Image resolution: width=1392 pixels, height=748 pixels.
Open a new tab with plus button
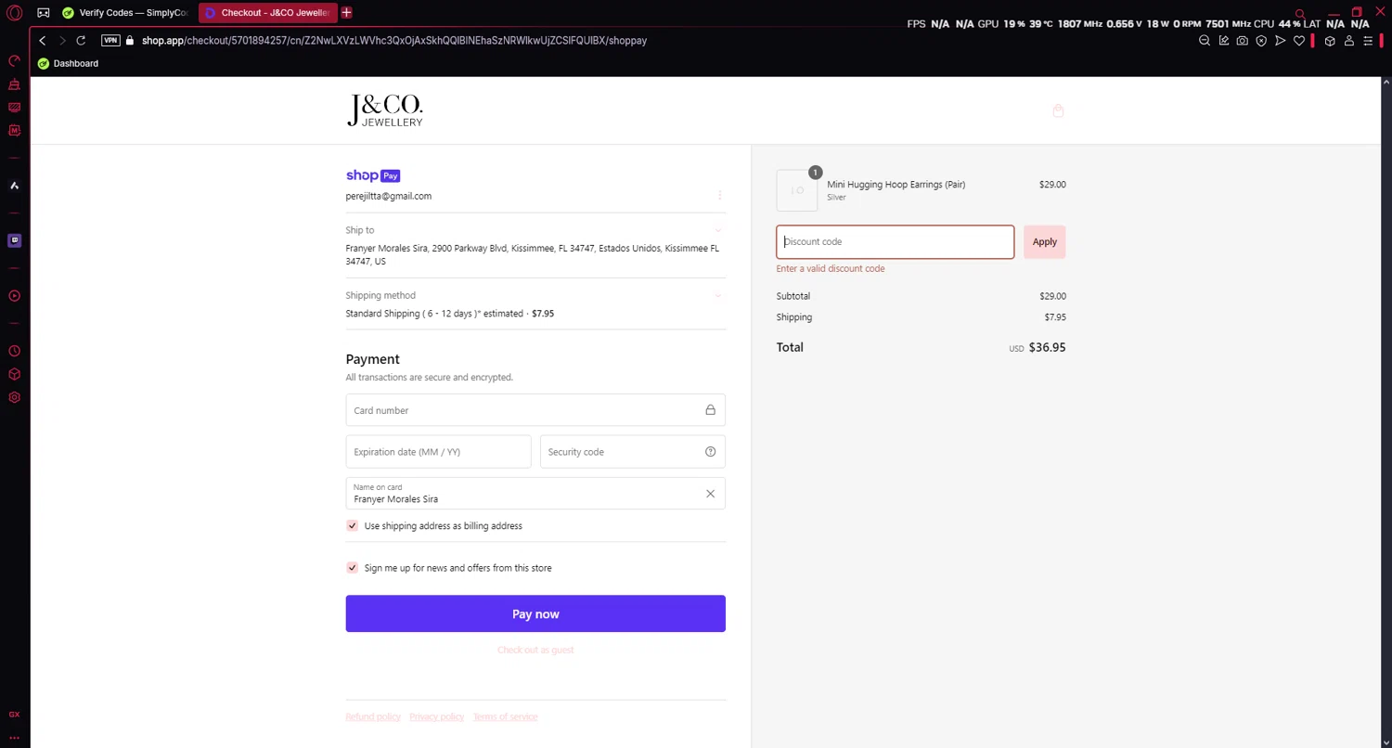pos(346,13)
